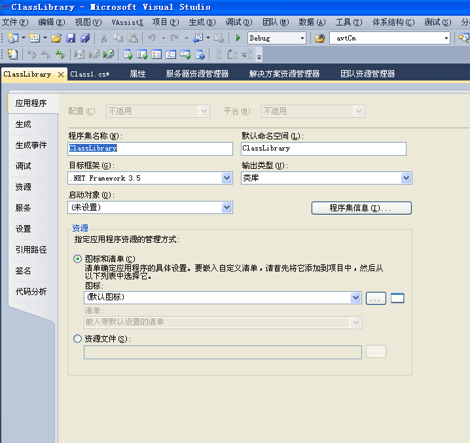The width and height of the screenshot is (470, 443).
Task: Click the test info icon with blue badge
Action: tap(200, 54)
